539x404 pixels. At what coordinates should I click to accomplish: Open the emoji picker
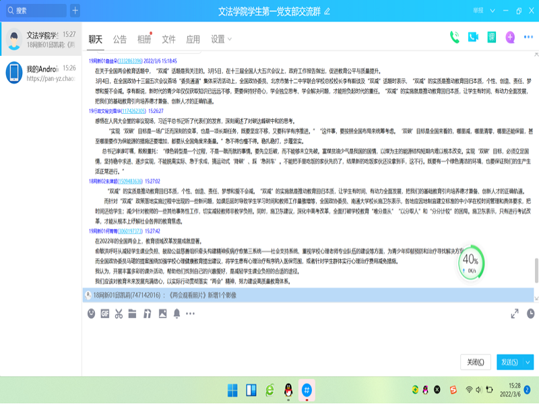click(x=92, y=313)
